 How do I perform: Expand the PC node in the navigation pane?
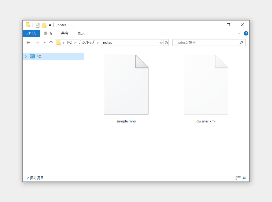(x=26, y=56)
